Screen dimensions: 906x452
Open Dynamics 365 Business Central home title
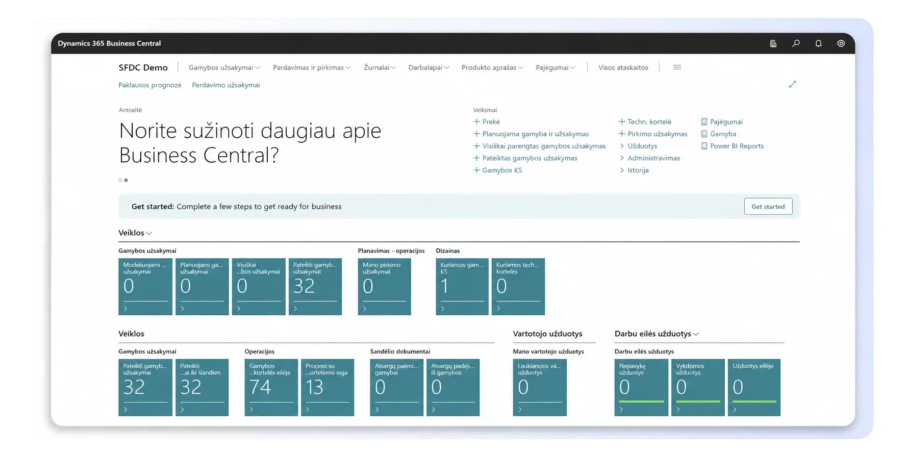[109, 43]
